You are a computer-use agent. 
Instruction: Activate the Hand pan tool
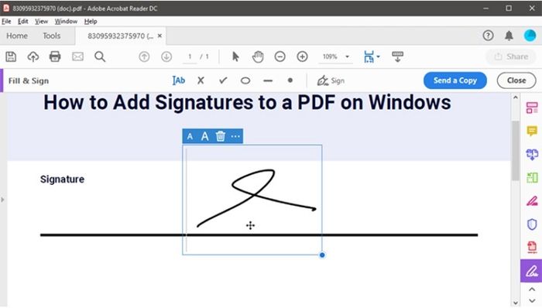tap(258, 56)
